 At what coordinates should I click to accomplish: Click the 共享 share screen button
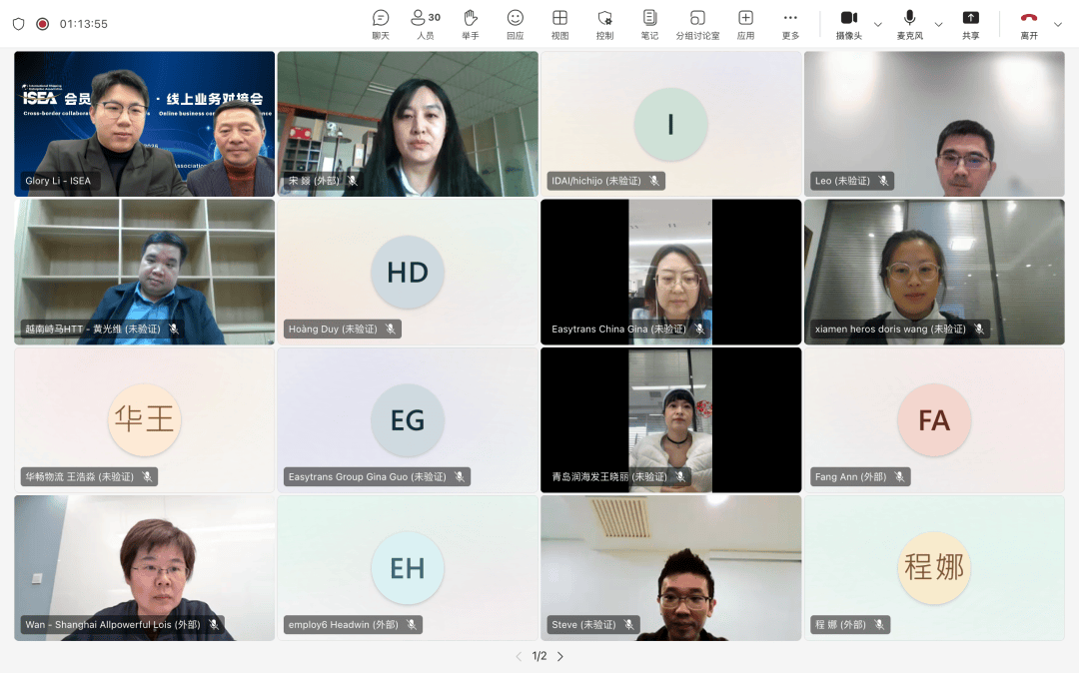pyautogui.click(x=970, y=24)
